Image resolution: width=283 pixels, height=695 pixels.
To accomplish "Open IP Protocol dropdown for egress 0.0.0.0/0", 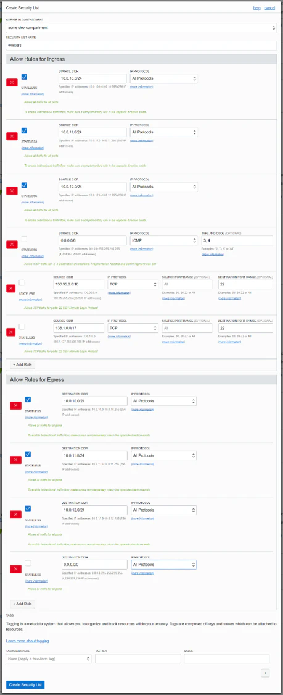I will click(x=163, y=565).
